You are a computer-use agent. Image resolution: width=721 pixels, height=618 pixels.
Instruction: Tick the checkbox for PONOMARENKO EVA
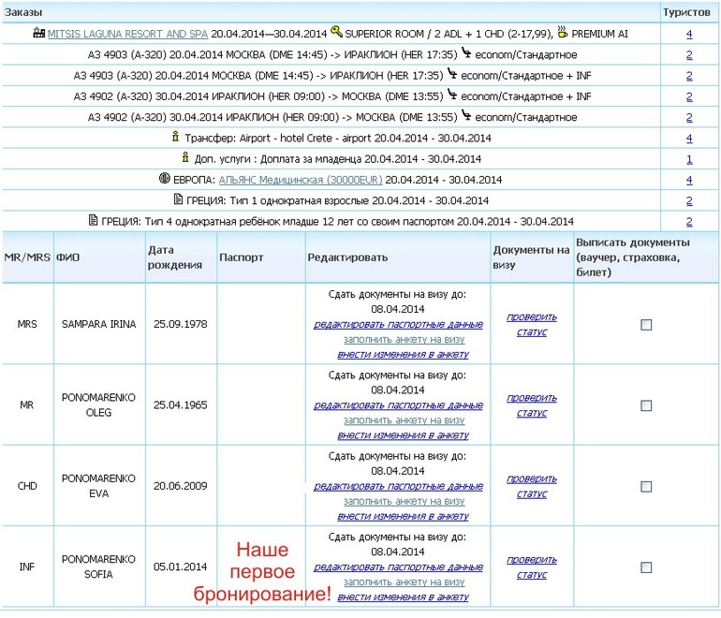[x=646, y=487]
